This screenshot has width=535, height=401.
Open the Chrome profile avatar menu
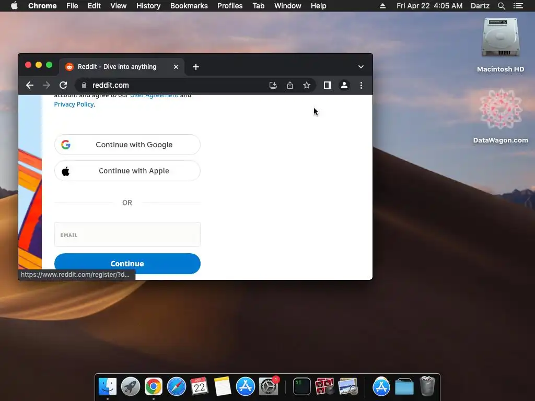click(x=344, y=85)
